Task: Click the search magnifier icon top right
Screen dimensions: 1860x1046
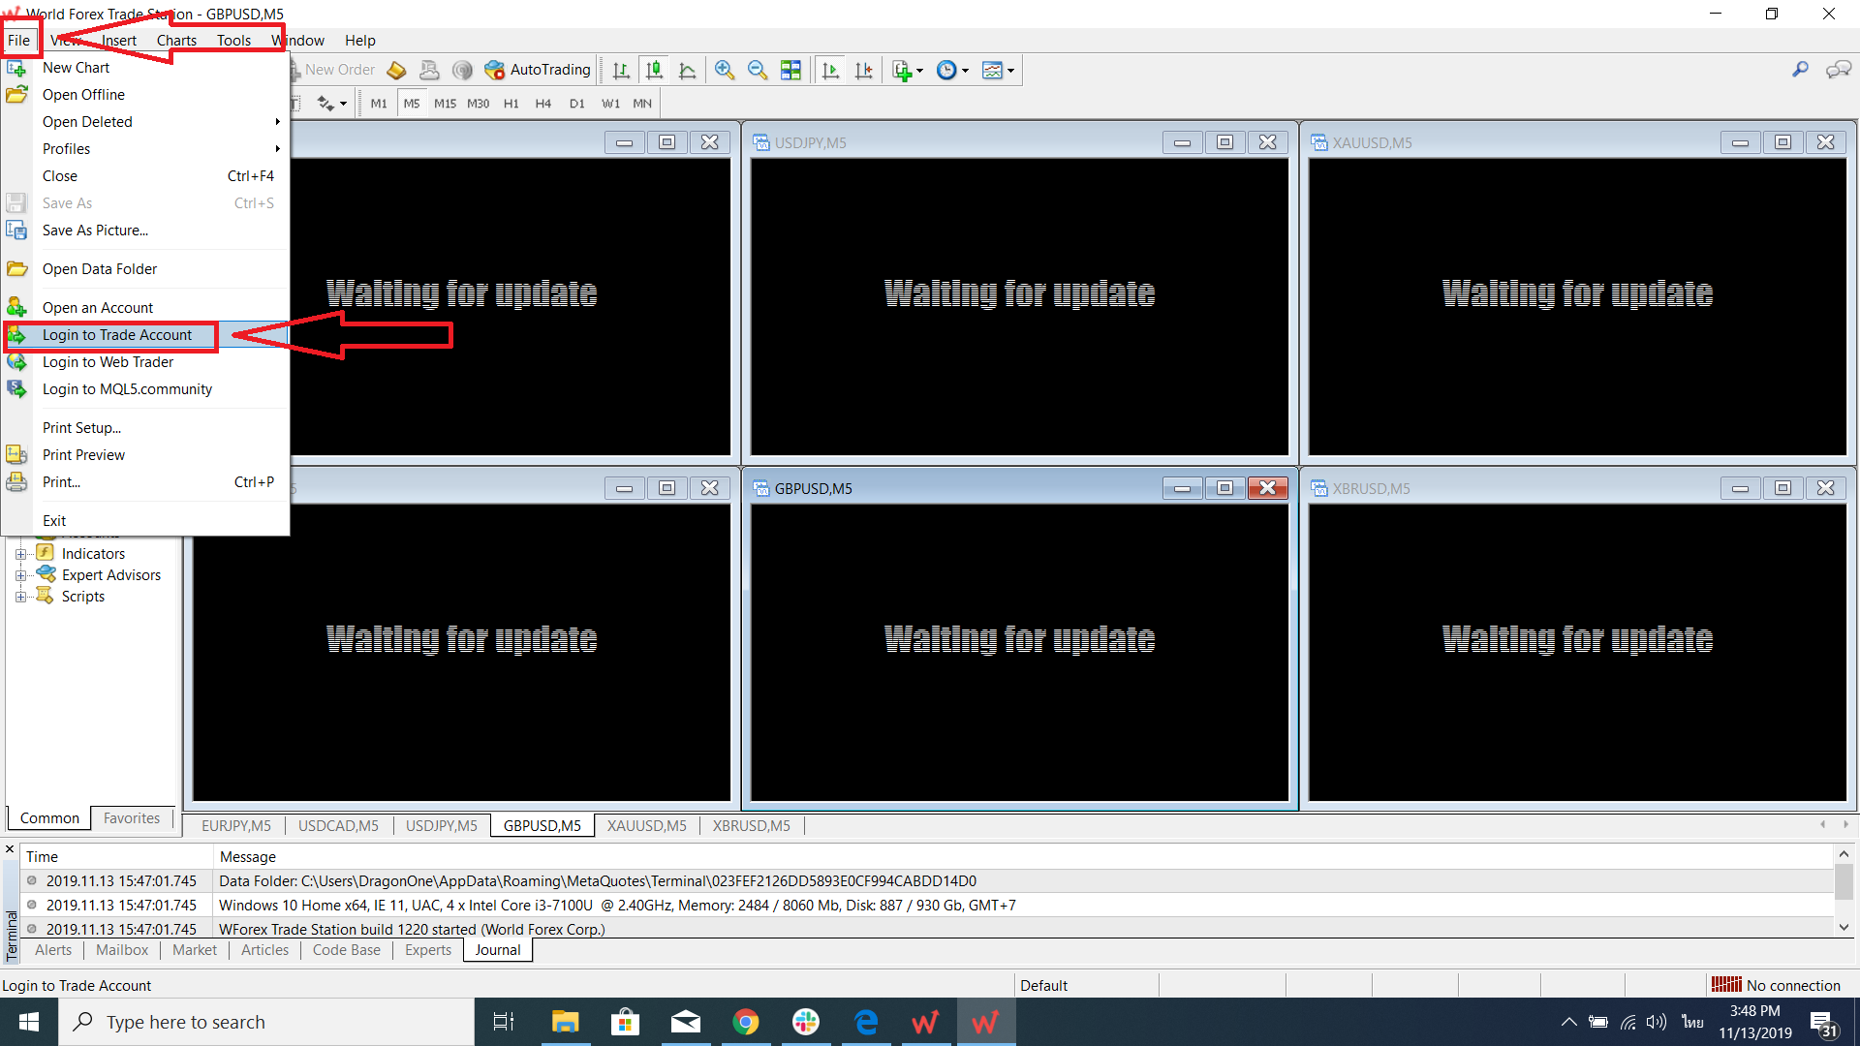Action: [x=1800, y=70]
